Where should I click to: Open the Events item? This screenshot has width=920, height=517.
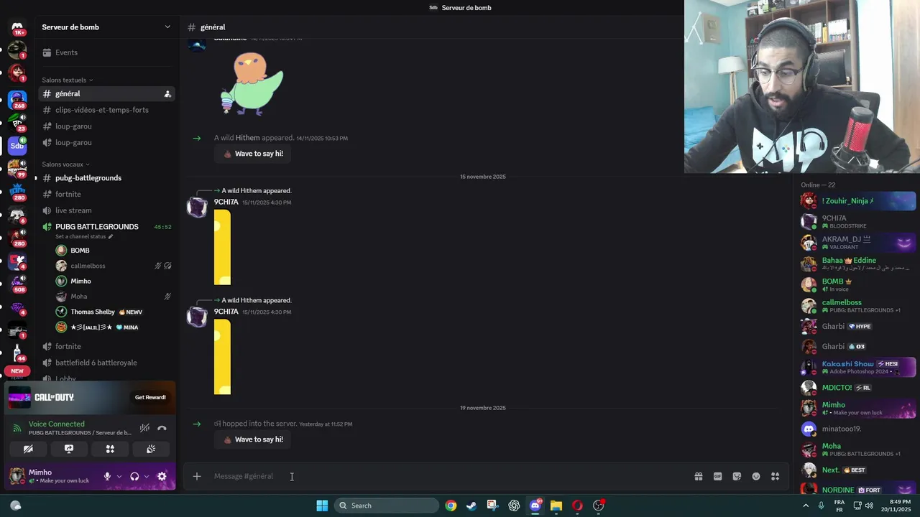tap(106, 52)
